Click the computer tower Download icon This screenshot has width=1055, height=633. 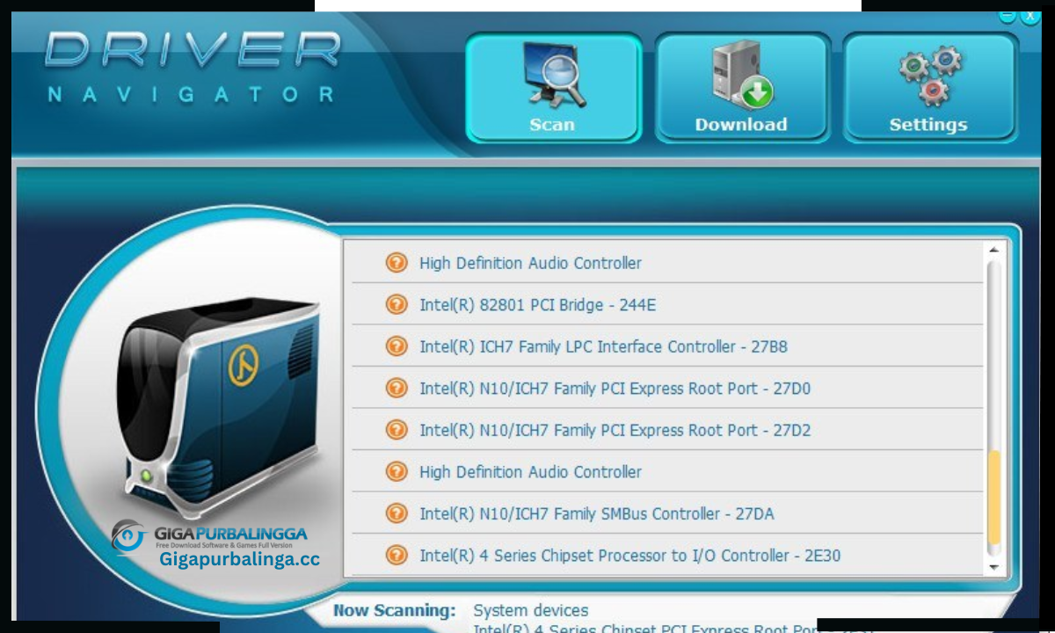click(742, 75)
